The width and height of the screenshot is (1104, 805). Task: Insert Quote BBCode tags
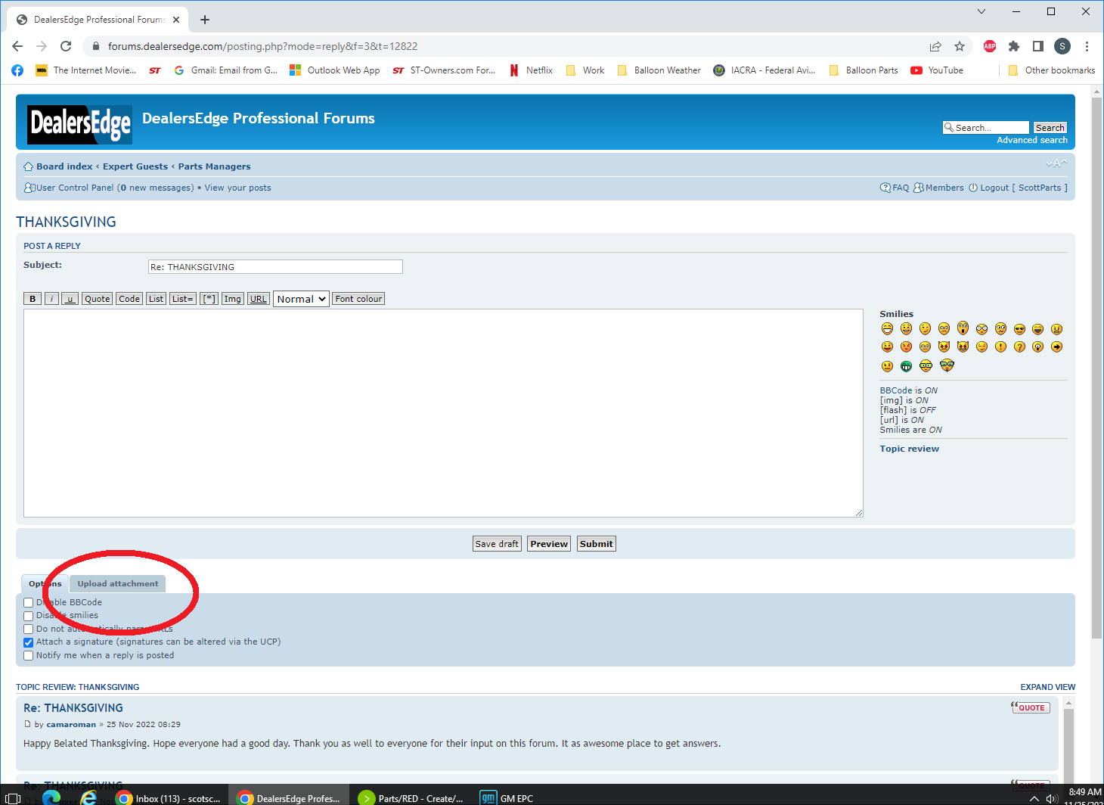(97, 299)
